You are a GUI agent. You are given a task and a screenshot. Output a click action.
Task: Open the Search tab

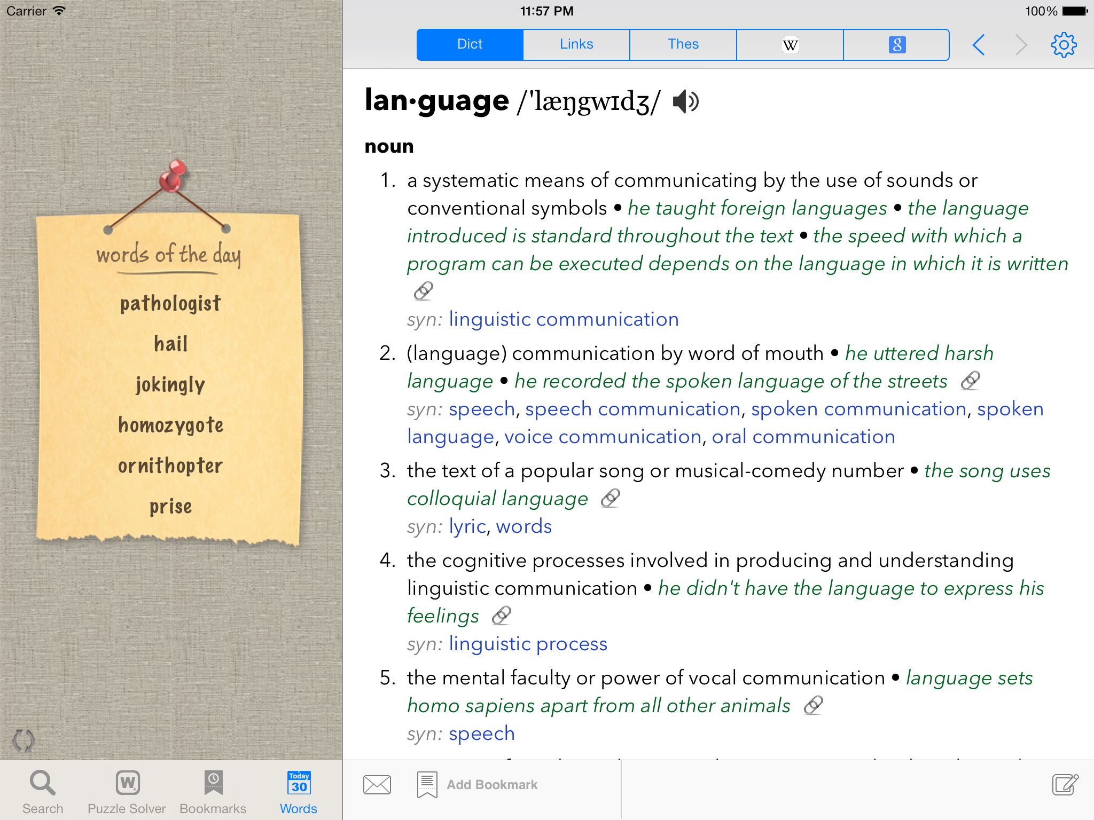click(x=43, y=792)
